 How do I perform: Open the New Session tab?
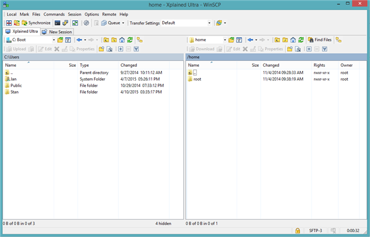point(57,32)
